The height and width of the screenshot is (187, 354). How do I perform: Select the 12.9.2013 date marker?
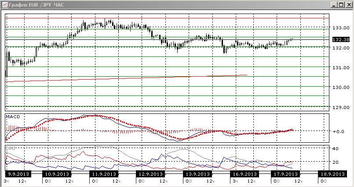coord(150,174)
